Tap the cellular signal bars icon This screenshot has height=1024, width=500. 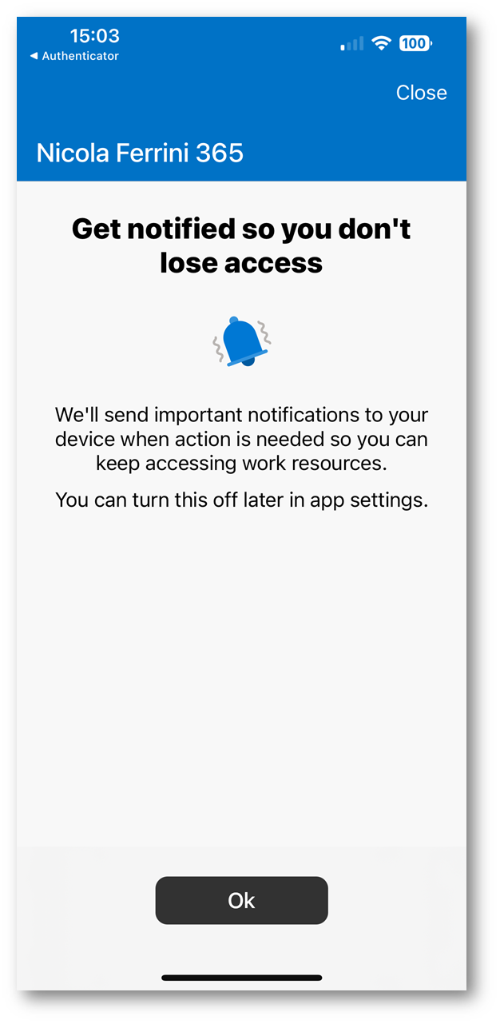[351, 43]
